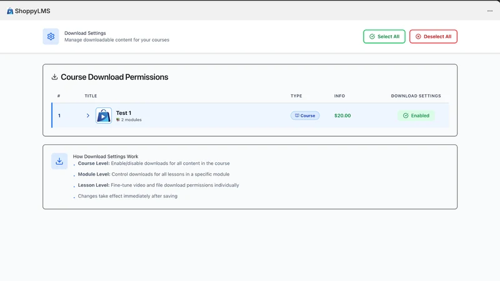Click the Download Settings gear icon
Viewport: 500px width, 281px height.
pos(51,36)
